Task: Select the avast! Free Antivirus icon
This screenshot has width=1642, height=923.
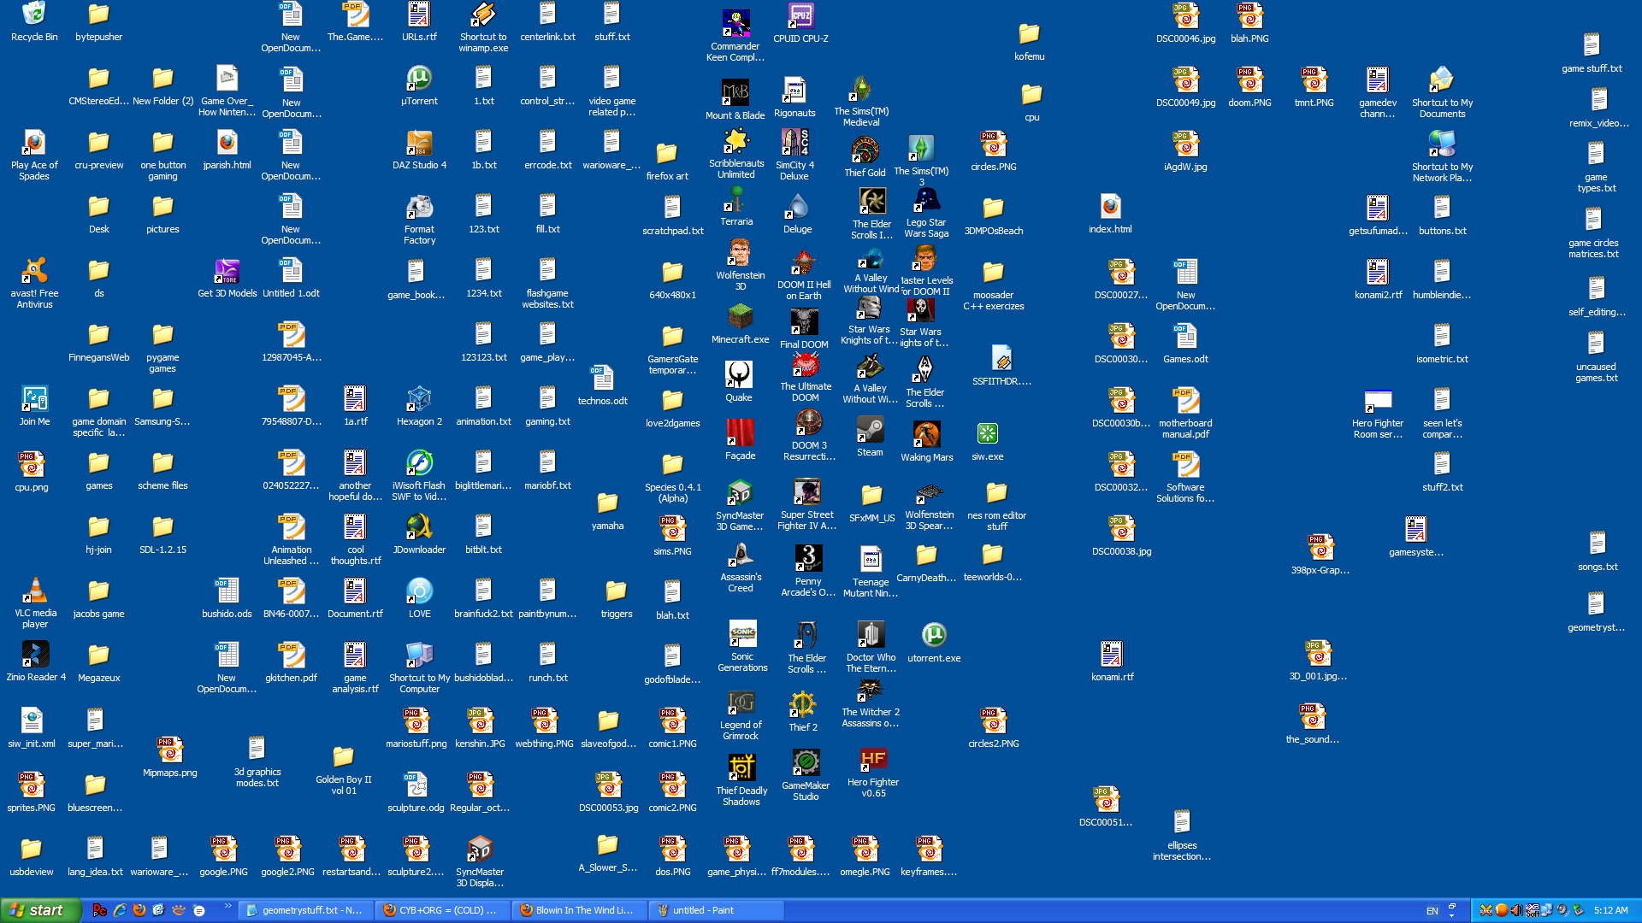Action: click(34, 272)
